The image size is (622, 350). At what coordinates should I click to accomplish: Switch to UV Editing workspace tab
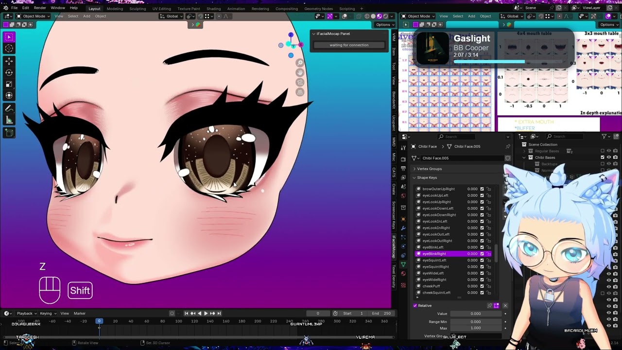pyautogui.click(x=161, y=9)
